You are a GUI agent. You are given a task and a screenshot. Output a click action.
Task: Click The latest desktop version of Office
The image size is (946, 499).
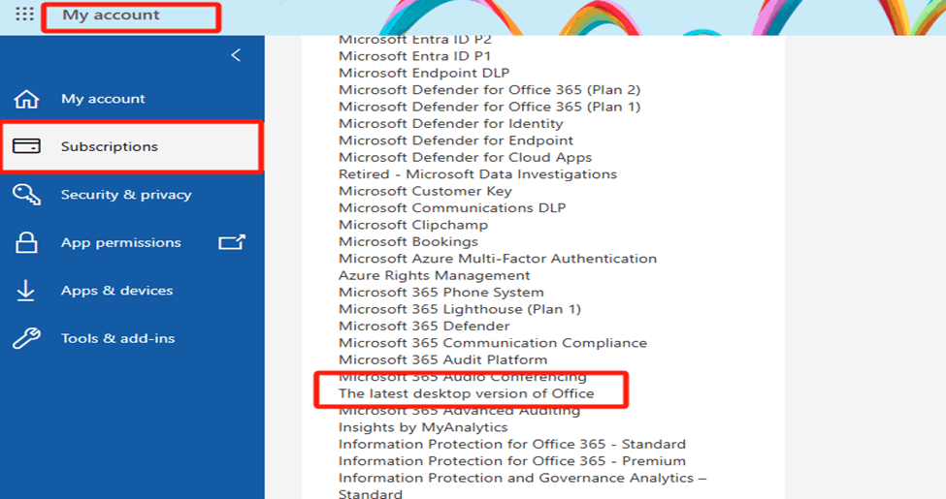pyautogui.click(x=467, y=393)
